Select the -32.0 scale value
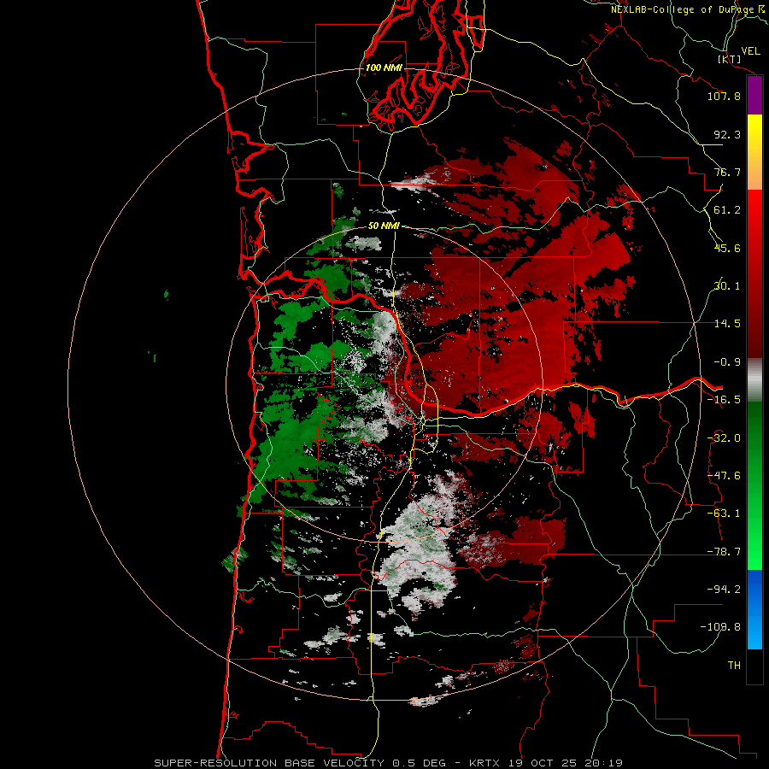 (x=724, y=438)
